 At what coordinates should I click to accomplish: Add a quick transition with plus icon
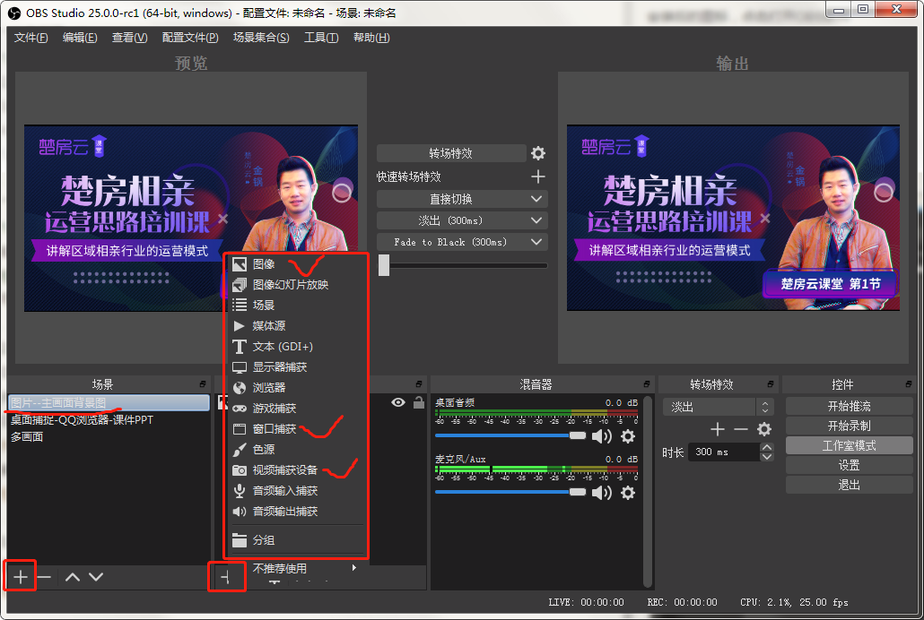[537, 177]
